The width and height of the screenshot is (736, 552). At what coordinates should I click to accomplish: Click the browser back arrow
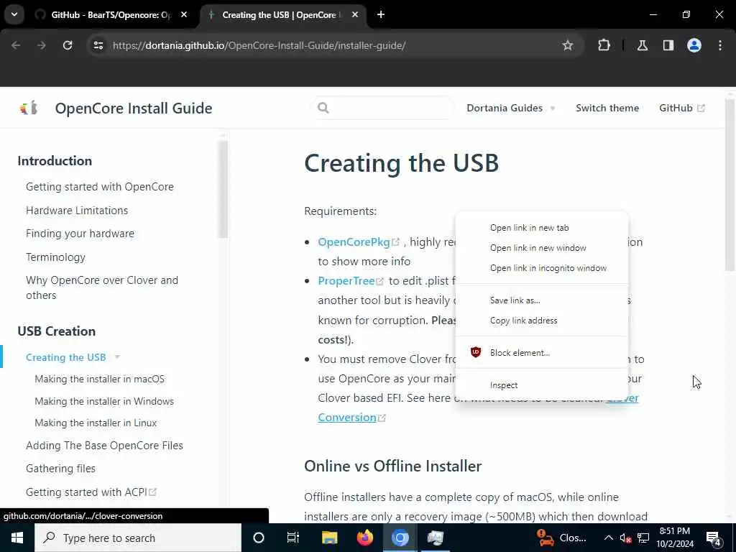[16, 45]
